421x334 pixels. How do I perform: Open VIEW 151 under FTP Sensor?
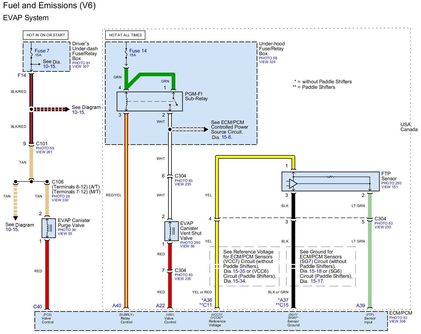[x=389, y=187]
